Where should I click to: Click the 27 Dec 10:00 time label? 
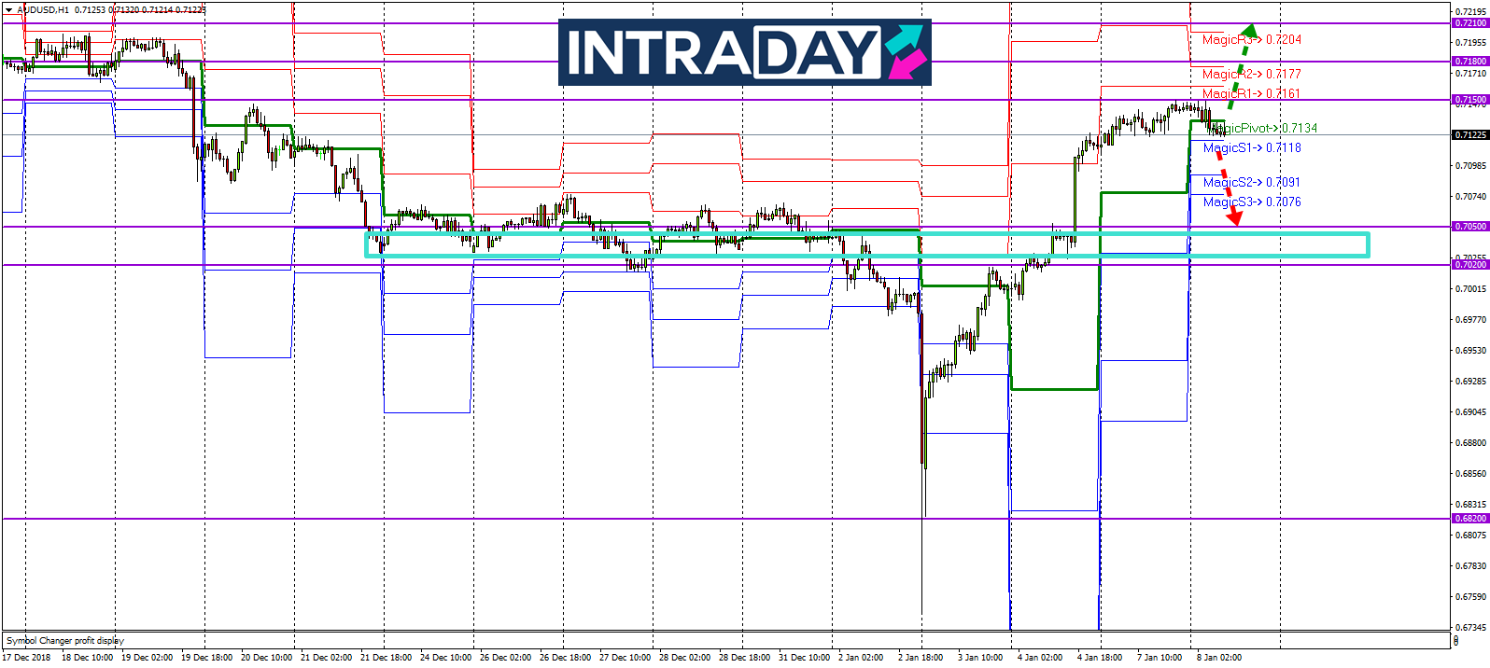pos(625,658)
